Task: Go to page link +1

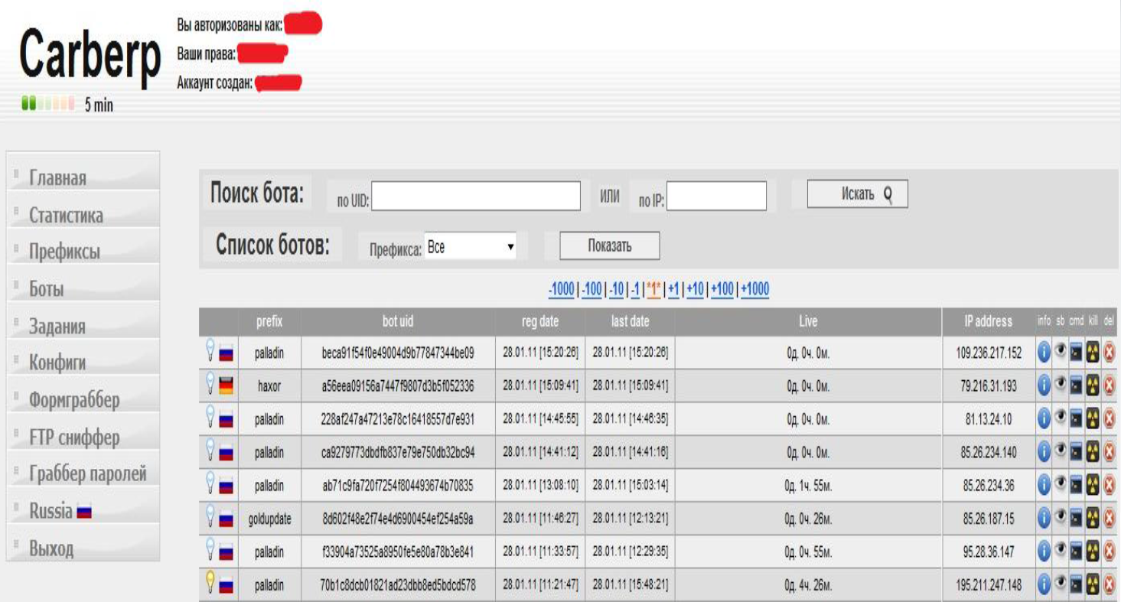Action: tap(673, 290)
